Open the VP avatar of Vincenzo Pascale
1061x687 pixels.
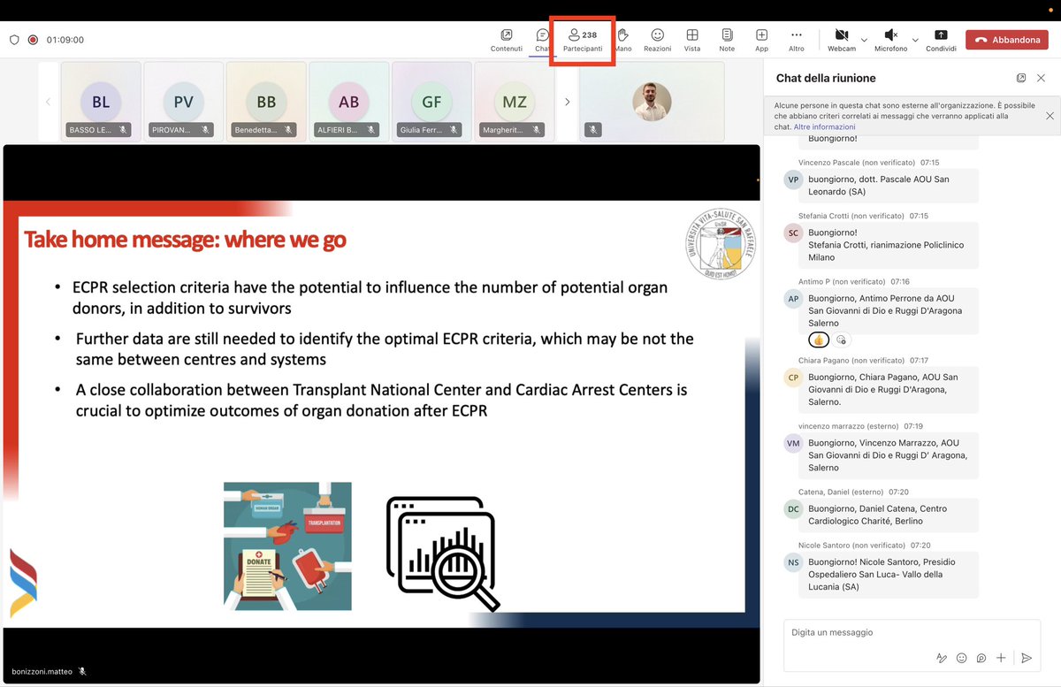[x=793, y=179]
